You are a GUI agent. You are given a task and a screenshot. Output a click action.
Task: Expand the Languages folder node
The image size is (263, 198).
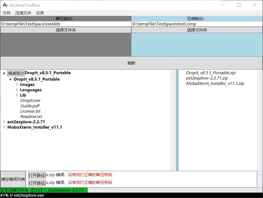coord(17,90)
